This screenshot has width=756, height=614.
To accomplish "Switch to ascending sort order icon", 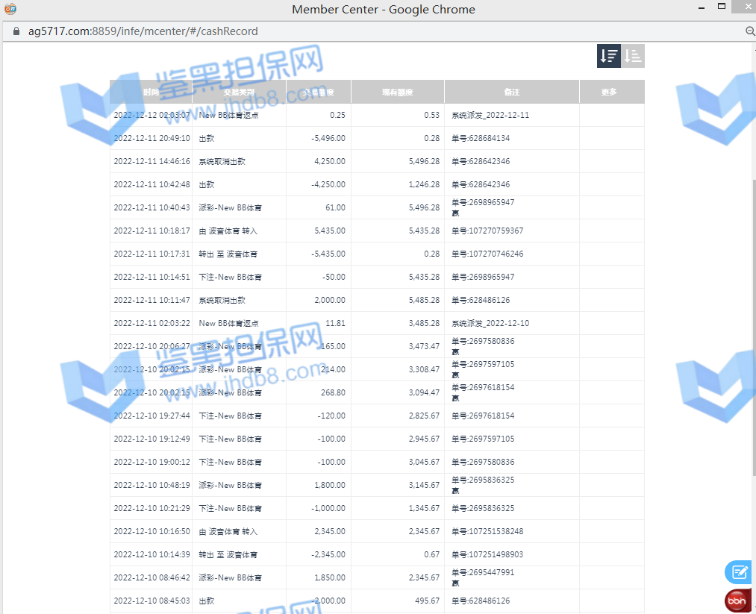I will tap(633, 56).
